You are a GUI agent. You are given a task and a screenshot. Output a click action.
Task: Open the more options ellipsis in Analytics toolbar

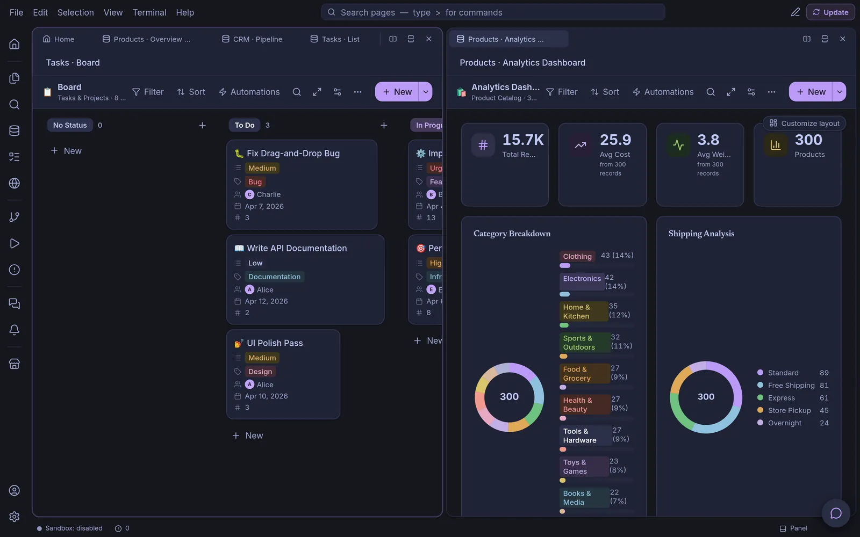(x=772, y=92)
